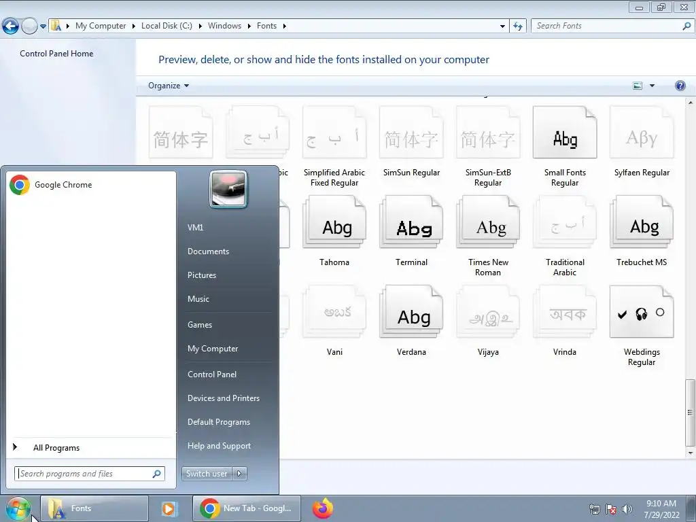Image resolution: width=696 pixels, height=522 pixels.
Task: Select the Webdings Regular font icon
Action: (x=642, y=311)
